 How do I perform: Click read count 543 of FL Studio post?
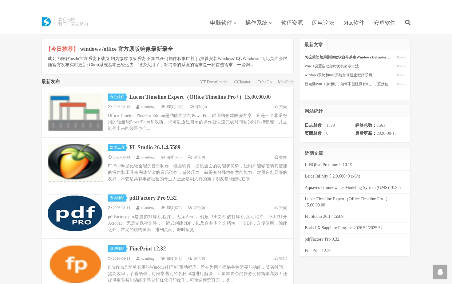171,157
